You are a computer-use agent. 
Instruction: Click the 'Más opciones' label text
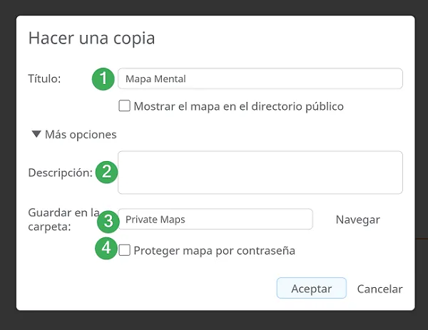pyautogui.click(x=81, y=135)
